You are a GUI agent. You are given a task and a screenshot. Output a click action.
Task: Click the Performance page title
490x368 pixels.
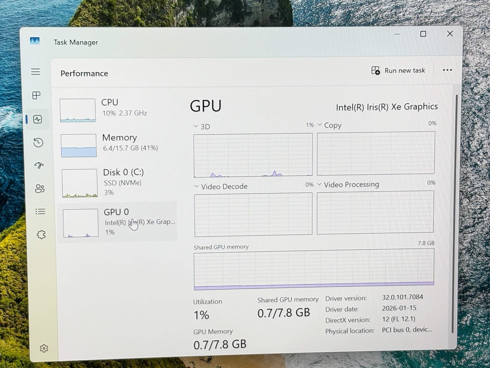84,74
